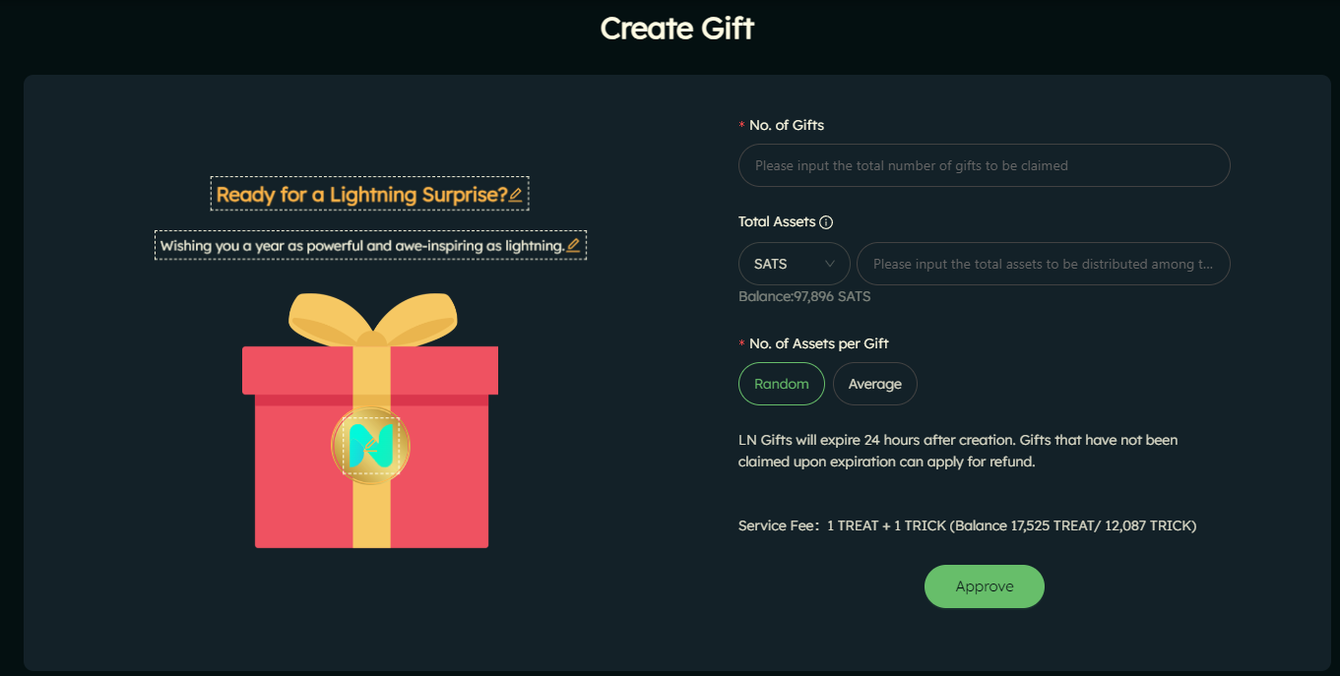1340x676 pixels.
Task: Click the Approve button
Action: (985, 586)
